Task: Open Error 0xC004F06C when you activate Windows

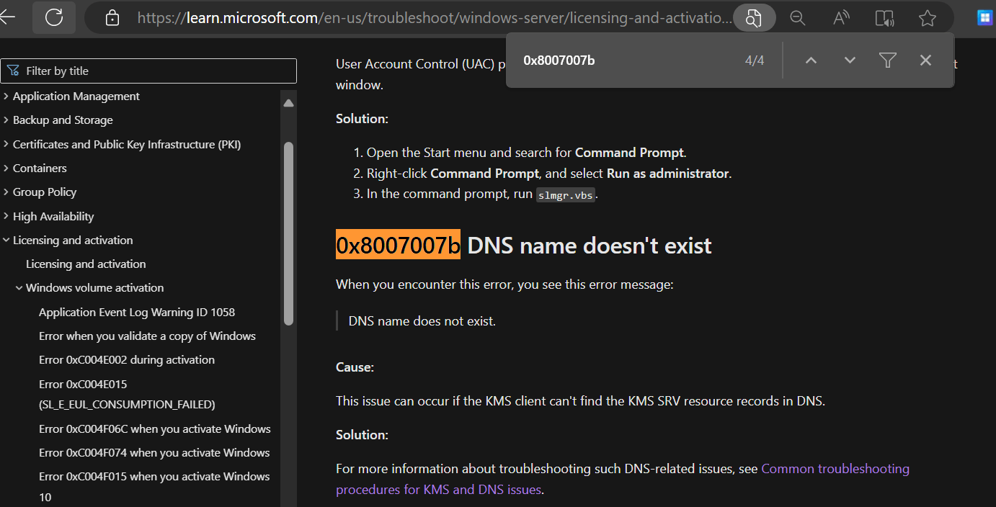Action: pos(155,429)
